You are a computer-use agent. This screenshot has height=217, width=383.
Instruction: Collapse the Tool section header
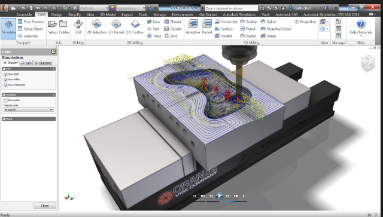tap(29, 69)
